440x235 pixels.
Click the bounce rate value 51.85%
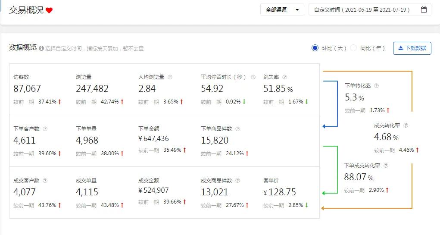click(278, 89)
